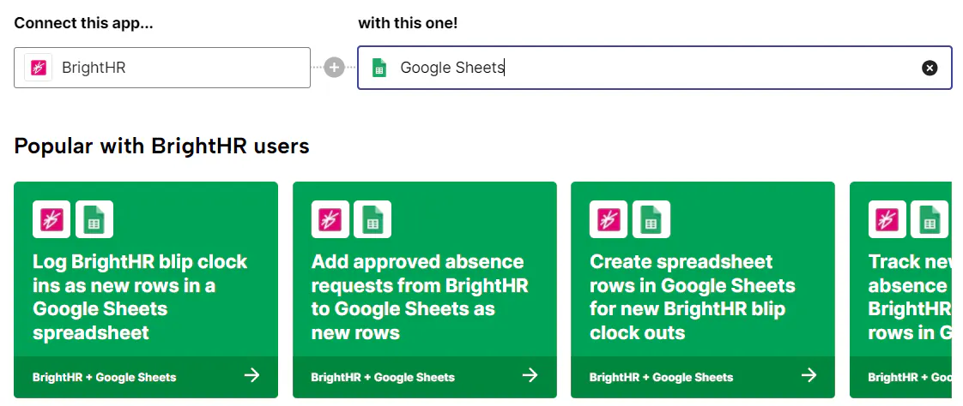
Task: Click BrightHR + Google Sheets footer on first card
Action: pyautogui.click(x=105, y=377)
